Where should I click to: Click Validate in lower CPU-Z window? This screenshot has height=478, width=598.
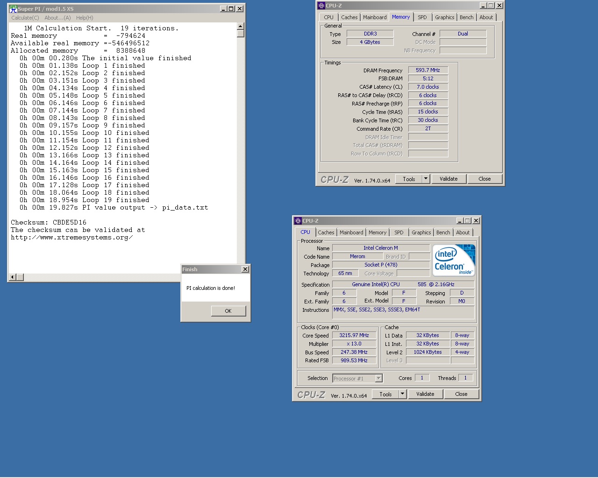(425, 394)
